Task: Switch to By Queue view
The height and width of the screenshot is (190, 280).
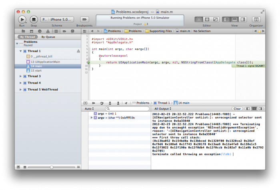Action: [48, 37]
